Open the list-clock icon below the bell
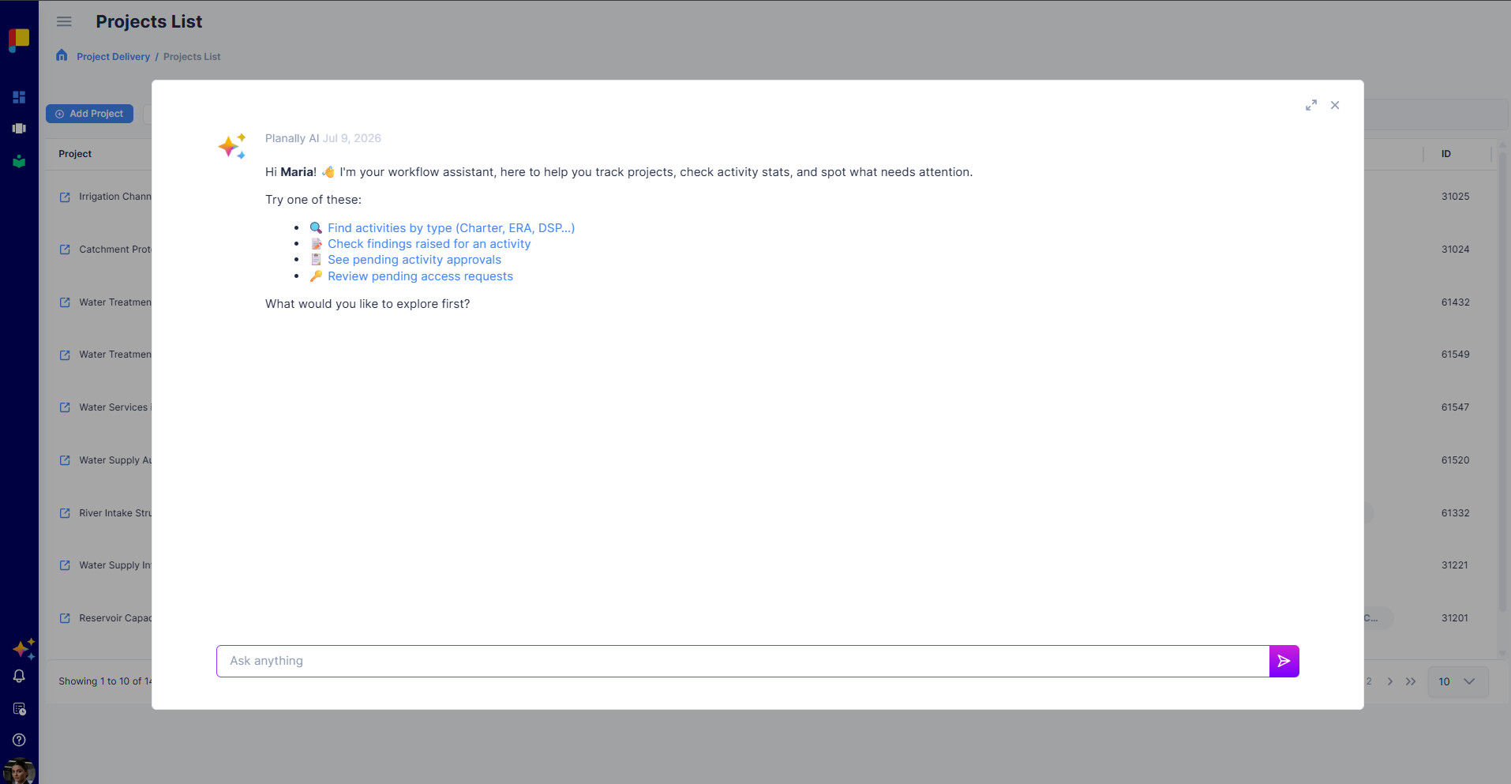Image resolution: width=1511 pixels, height=784 pixels. pyautogui.click(x=19, y=709)
